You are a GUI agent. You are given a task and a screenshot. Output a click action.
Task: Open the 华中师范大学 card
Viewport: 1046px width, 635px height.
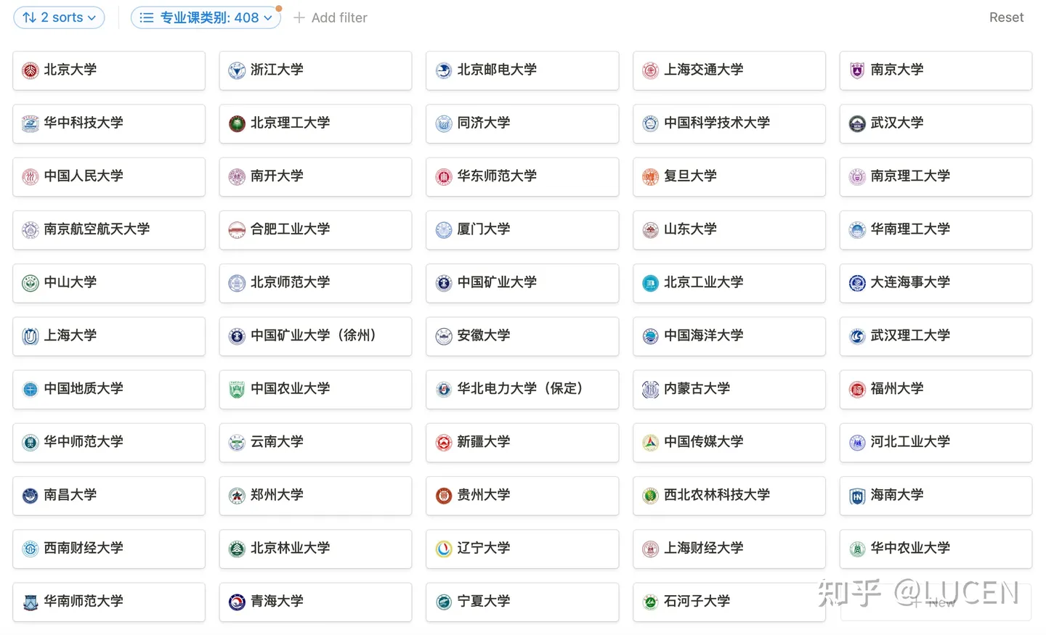(x=109, y=442)
